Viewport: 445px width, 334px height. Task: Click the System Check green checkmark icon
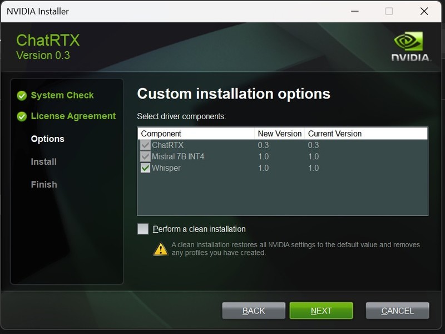[22, 96]
